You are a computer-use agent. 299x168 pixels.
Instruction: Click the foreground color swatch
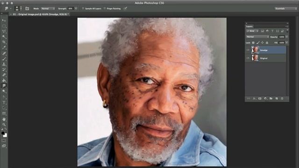click(3, 133)
